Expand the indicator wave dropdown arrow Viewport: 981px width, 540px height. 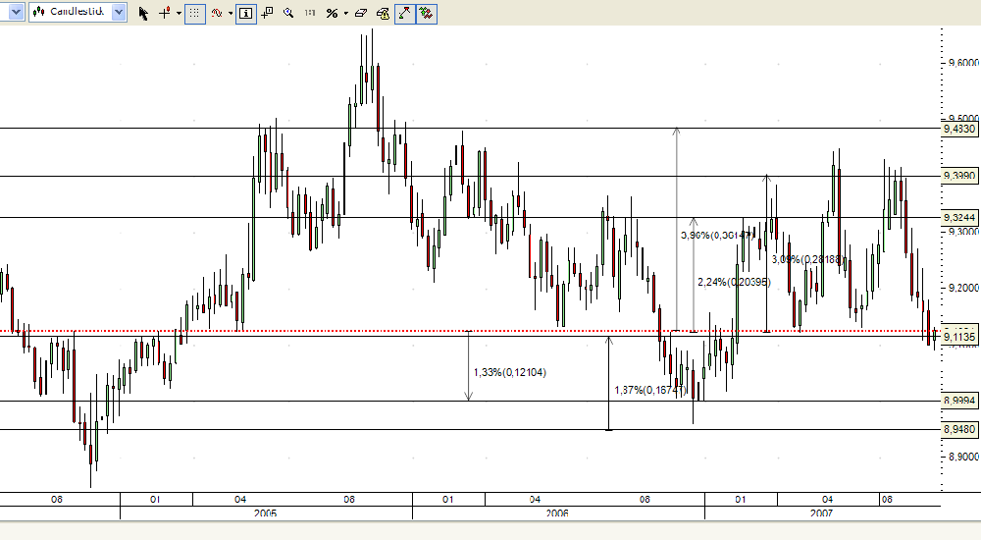click(231, 13)
